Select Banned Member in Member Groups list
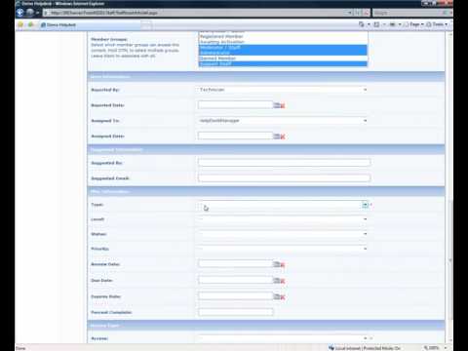 click(x=283, y=58)
